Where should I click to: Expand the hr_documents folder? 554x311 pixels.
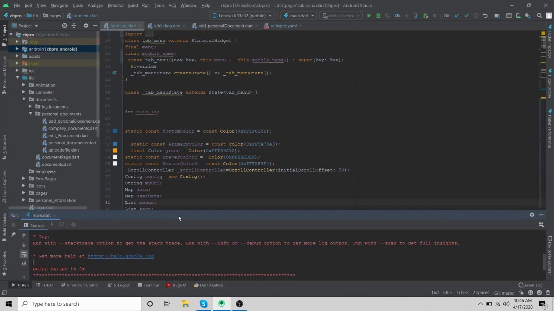point(30,107)
